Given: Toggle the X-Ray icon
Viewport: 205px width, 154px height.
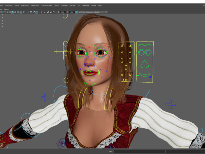Looking at the screenshot, I should 48,12.
